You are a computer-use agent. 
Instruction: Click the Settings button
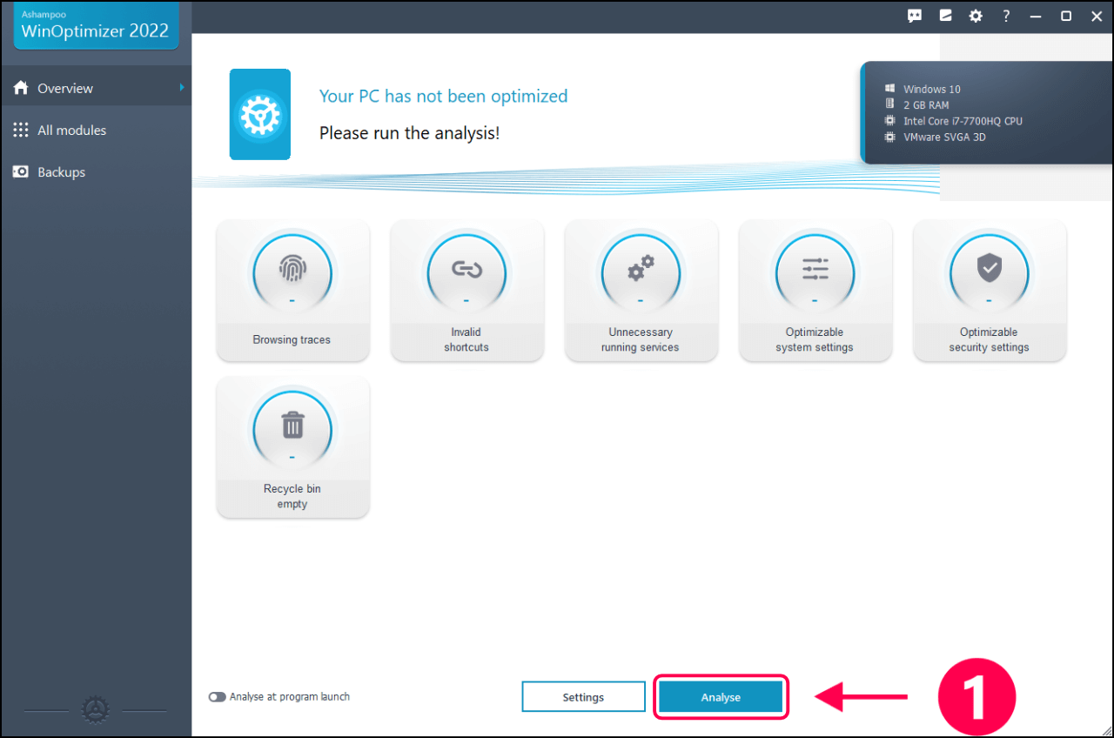(583, 697)
